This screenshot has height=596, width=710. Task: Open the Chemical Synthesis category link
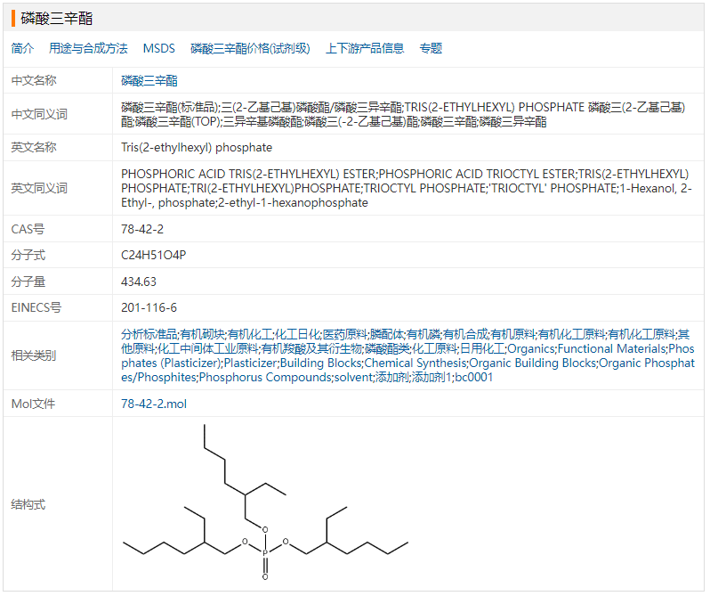click(x=416, y=363)
